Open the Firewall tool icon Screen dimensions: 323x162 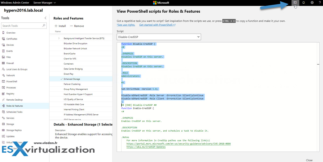[3, 63]
